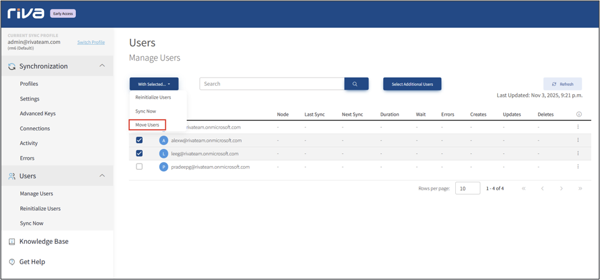Click the alexw avatar icon
600x280 pixels.
pyautogui.click(x=164, y=141)
